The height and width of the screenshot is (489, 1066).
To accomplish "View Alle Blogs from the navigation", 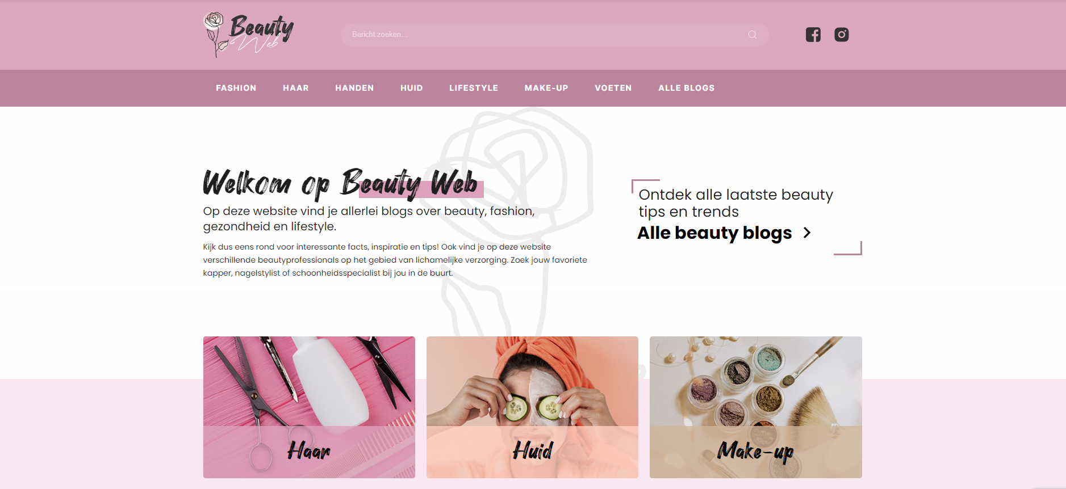I will click(686, 88).
